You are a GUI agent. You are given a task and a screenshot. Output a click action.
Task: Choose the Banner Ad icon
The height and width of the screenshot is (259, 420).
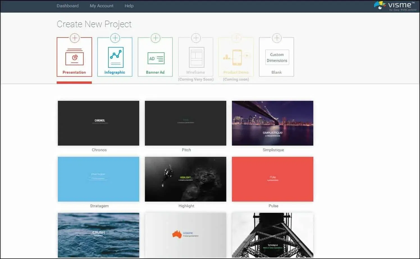tap(156, 59)
